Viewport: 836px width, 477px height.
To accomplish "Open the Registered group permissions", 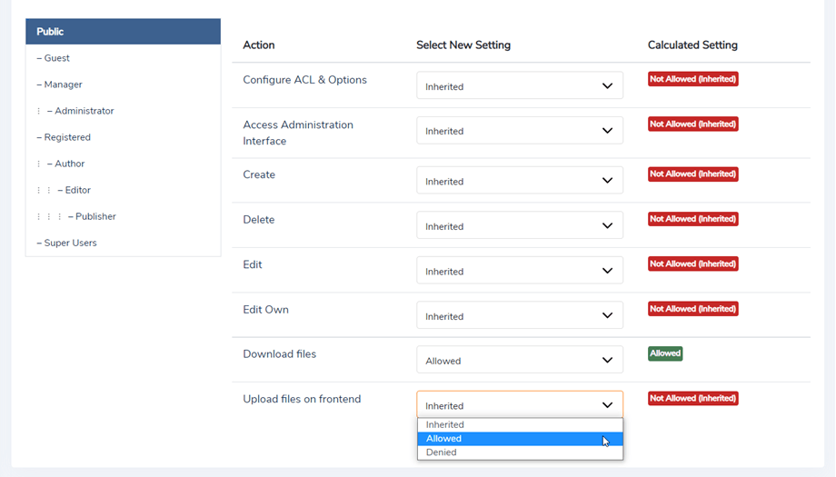I will (x=67, y=137).
